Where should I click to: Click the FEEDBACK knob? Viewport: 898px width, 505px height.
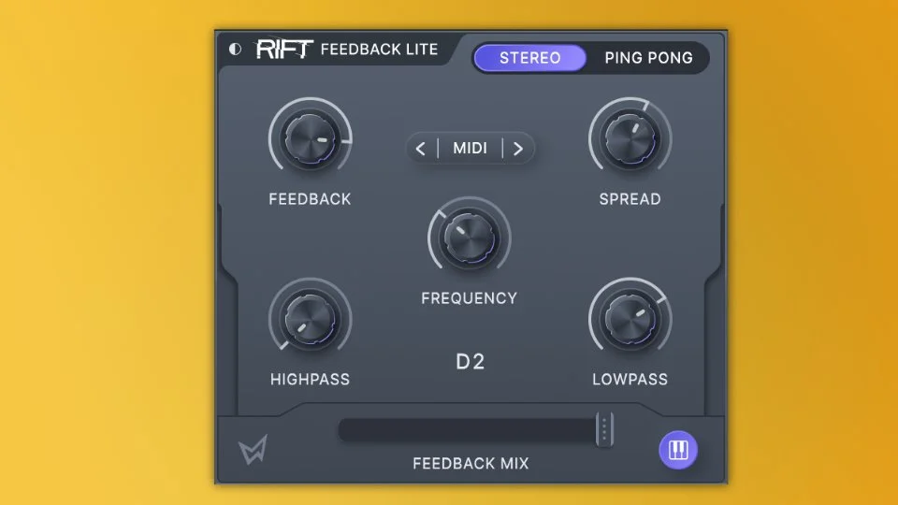[x=310, y=139]
